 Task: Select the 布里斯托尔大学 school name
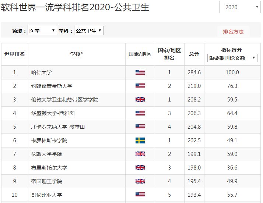coord(49,167)
